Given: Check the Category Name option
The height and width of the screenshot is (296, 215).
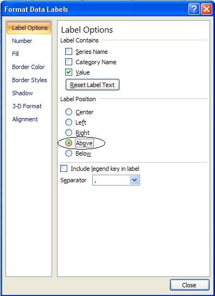Looking at the screenshot, I should 68,61.
